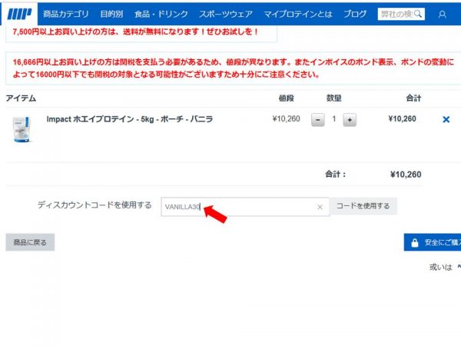The width and height of the screenshot is (461, 346).
Task: Click the 合計 column header
Action: click(413, 98)
